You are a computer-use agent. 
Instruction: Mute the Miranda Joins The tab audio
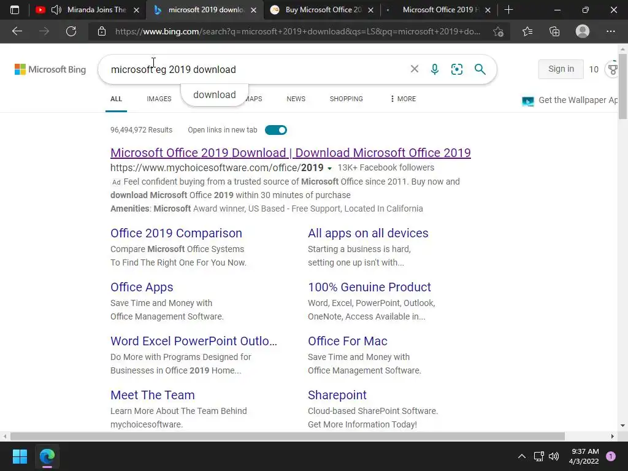56,10
